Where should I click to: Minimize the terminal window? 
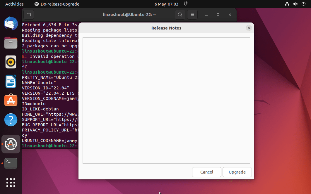(206, 15)
